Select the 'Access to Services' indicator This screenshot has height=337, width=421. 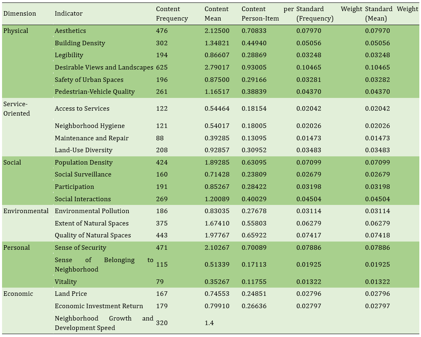[82, 109]
